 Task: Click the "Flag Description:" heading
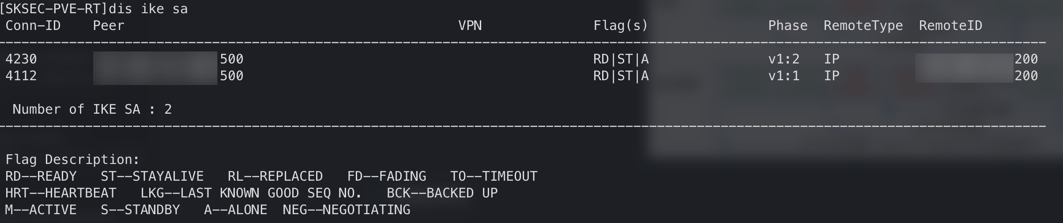(72, 160)
